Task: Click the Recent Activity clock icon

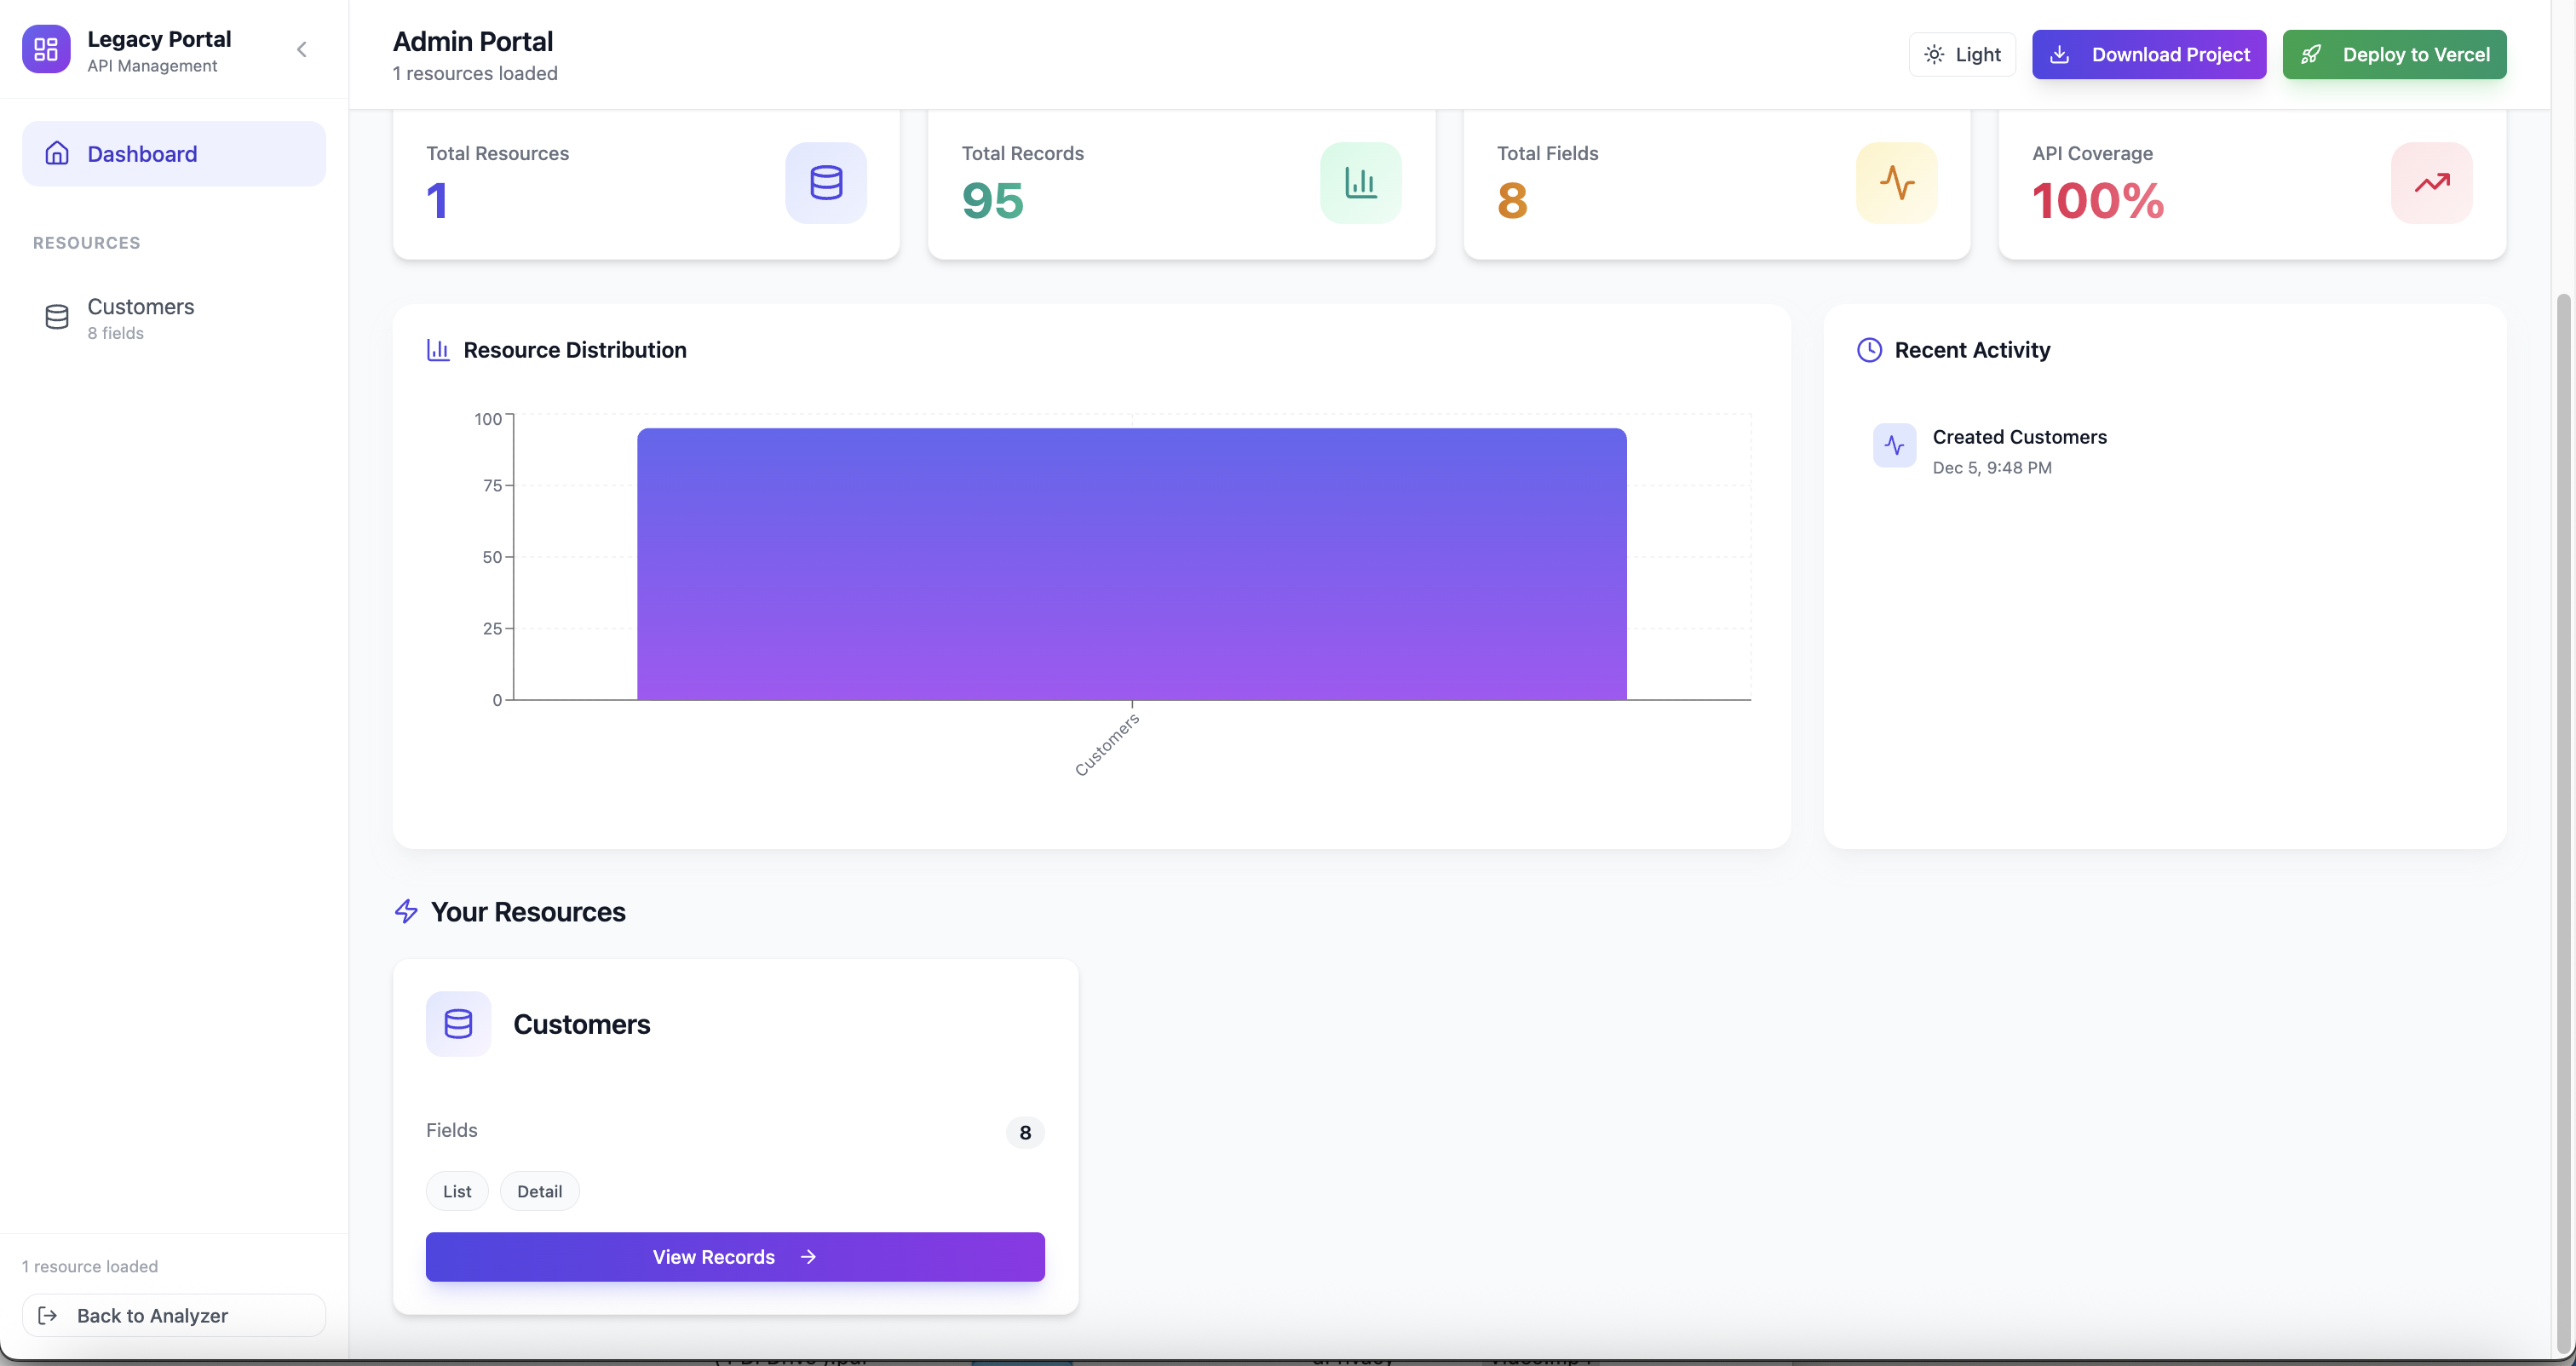Action: [1869, 350]
